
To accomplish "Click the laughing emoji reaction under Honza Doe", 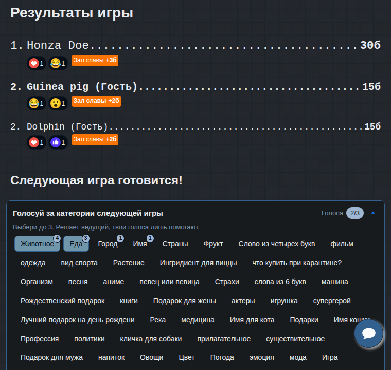I will pos(58,63).
